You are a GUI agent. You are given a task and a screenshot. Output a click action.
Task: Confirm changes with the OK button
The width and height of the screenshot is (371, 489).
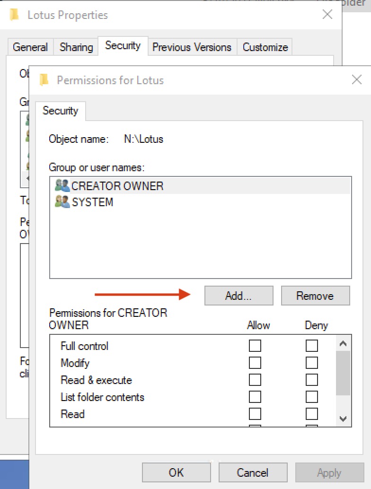pyautogui.click(x=176, y=472)
